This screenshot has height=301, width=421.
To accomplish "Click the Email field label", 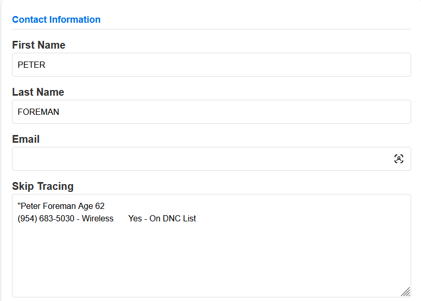I will [x=26, y=139].
